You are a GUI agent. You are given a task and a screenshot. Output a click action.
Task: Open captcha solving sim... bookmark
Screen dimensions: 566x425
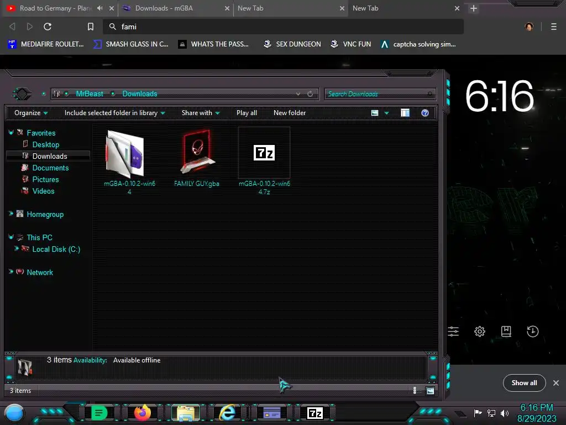coord(418,44)
